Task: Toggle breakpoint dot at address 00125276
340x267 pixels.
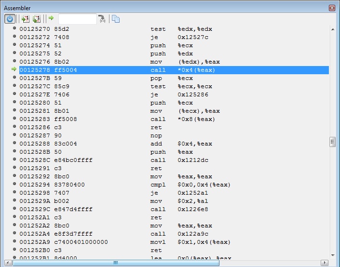Action: (14, 61)
